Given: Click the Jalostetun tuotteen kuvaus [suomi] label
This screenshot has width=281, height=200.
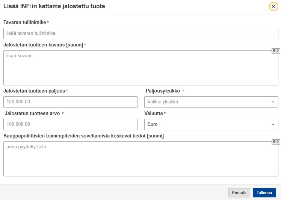Looking at the screenshot, I should pyautogui.click(x=43, y=45).
